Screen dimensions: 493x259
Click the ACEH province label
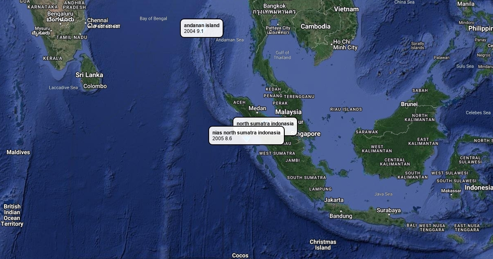pyautogui.click(x=239, y=102)
